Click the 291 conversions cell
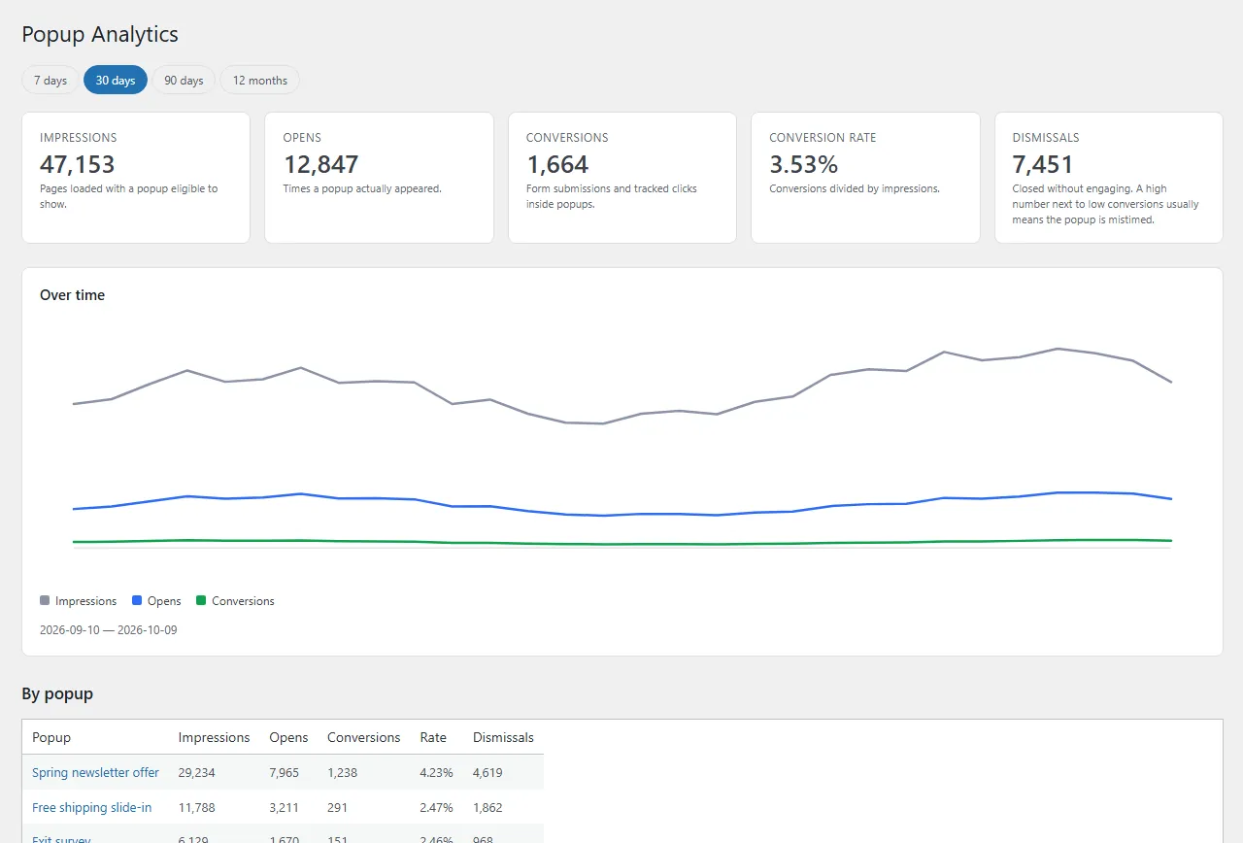Viewport: 1243px width, 843px height. 338,808
